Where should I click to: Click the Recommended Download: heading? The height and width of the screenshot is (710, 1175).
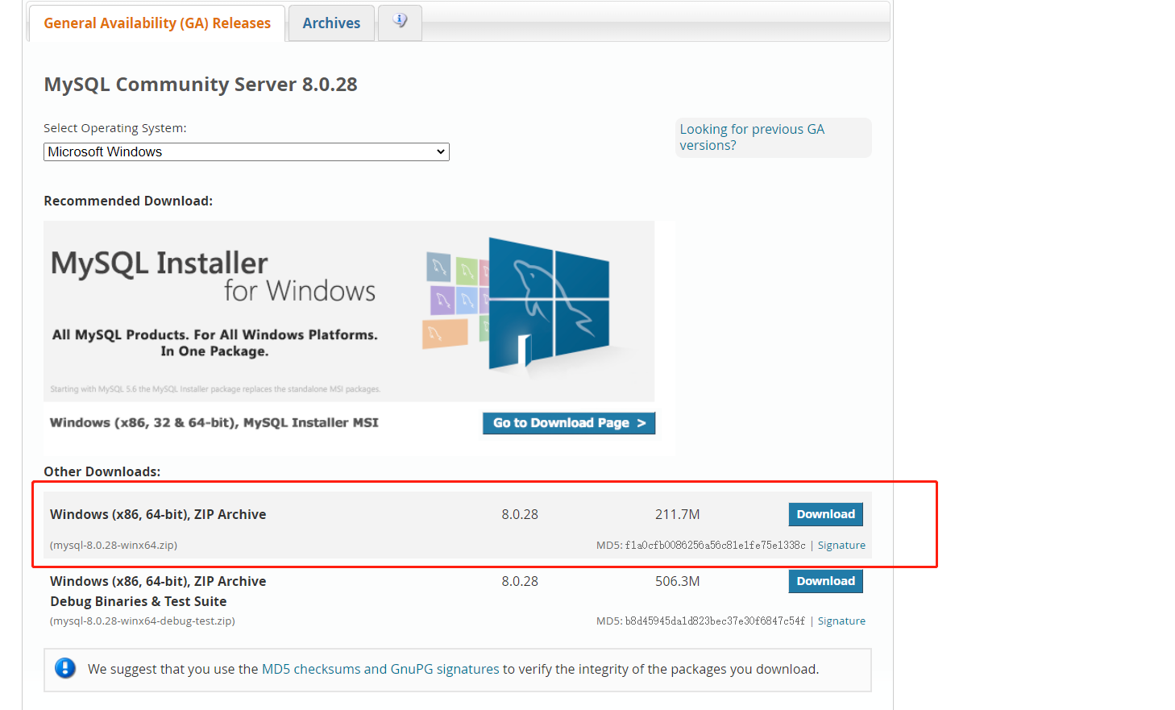pyautogui.click(x=128, y=201)
